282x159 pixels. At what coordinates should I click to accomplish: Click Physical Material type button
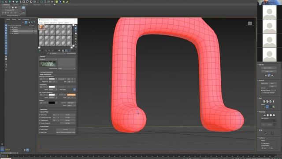71,53
